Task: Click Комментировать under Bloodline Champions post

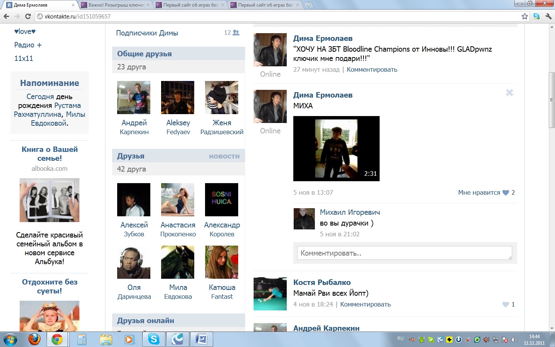Action: (x=372, y=70)
